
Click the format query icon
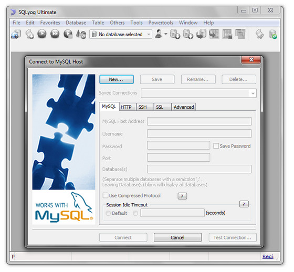point(81,34)
